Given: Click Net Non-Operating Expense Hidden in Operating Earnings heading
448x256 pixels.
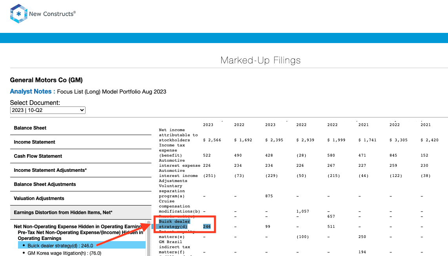Looking at the screenshot, I should tap(78, 227).
